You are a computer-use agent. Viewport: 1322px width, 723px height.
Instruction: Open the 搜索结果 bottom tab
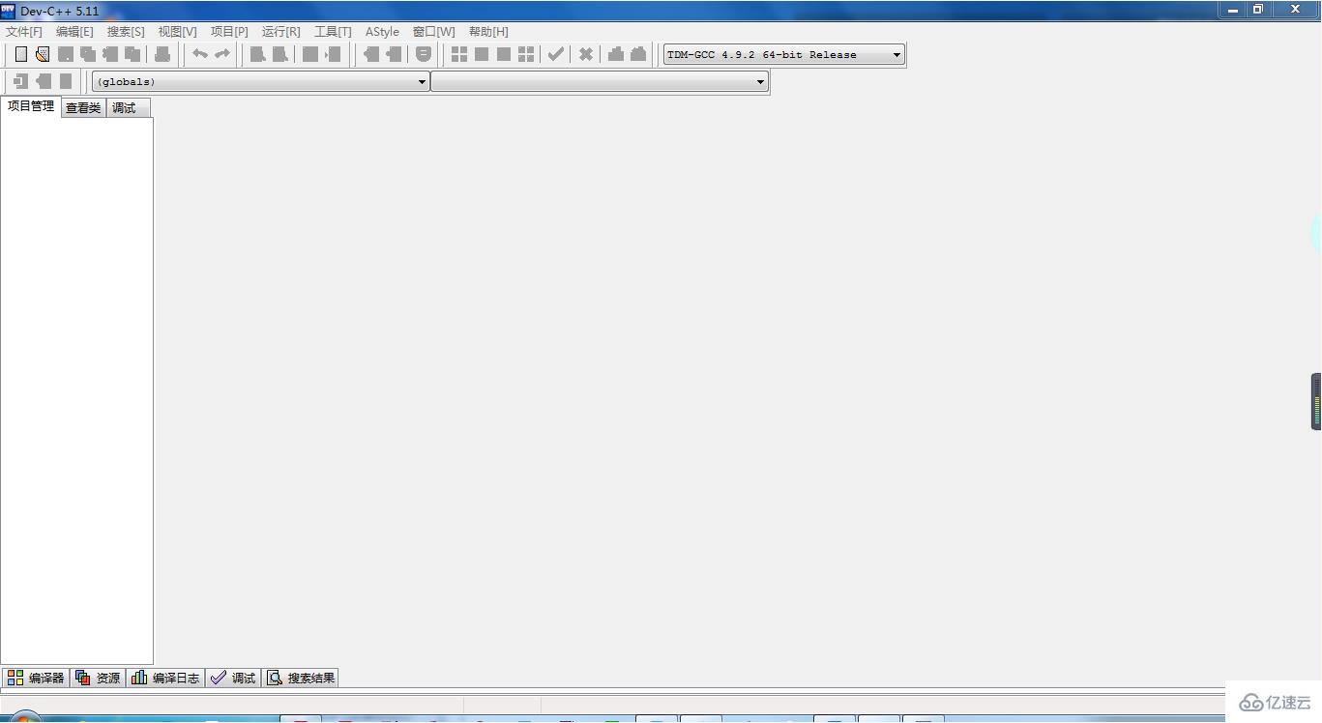[x=301, y=678]
